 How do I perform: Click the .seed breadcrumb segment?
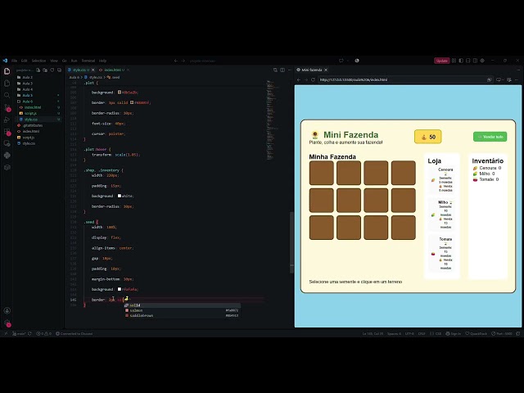point(114,77)
